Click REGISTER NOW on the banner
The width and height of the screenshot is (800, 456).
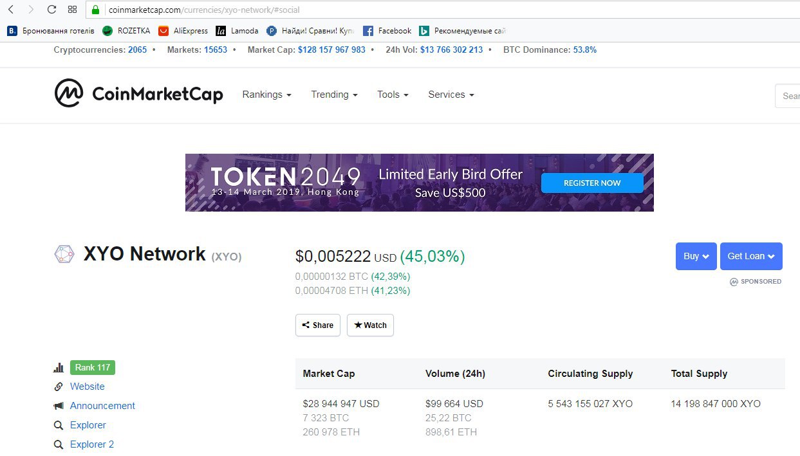pos(592,183)
